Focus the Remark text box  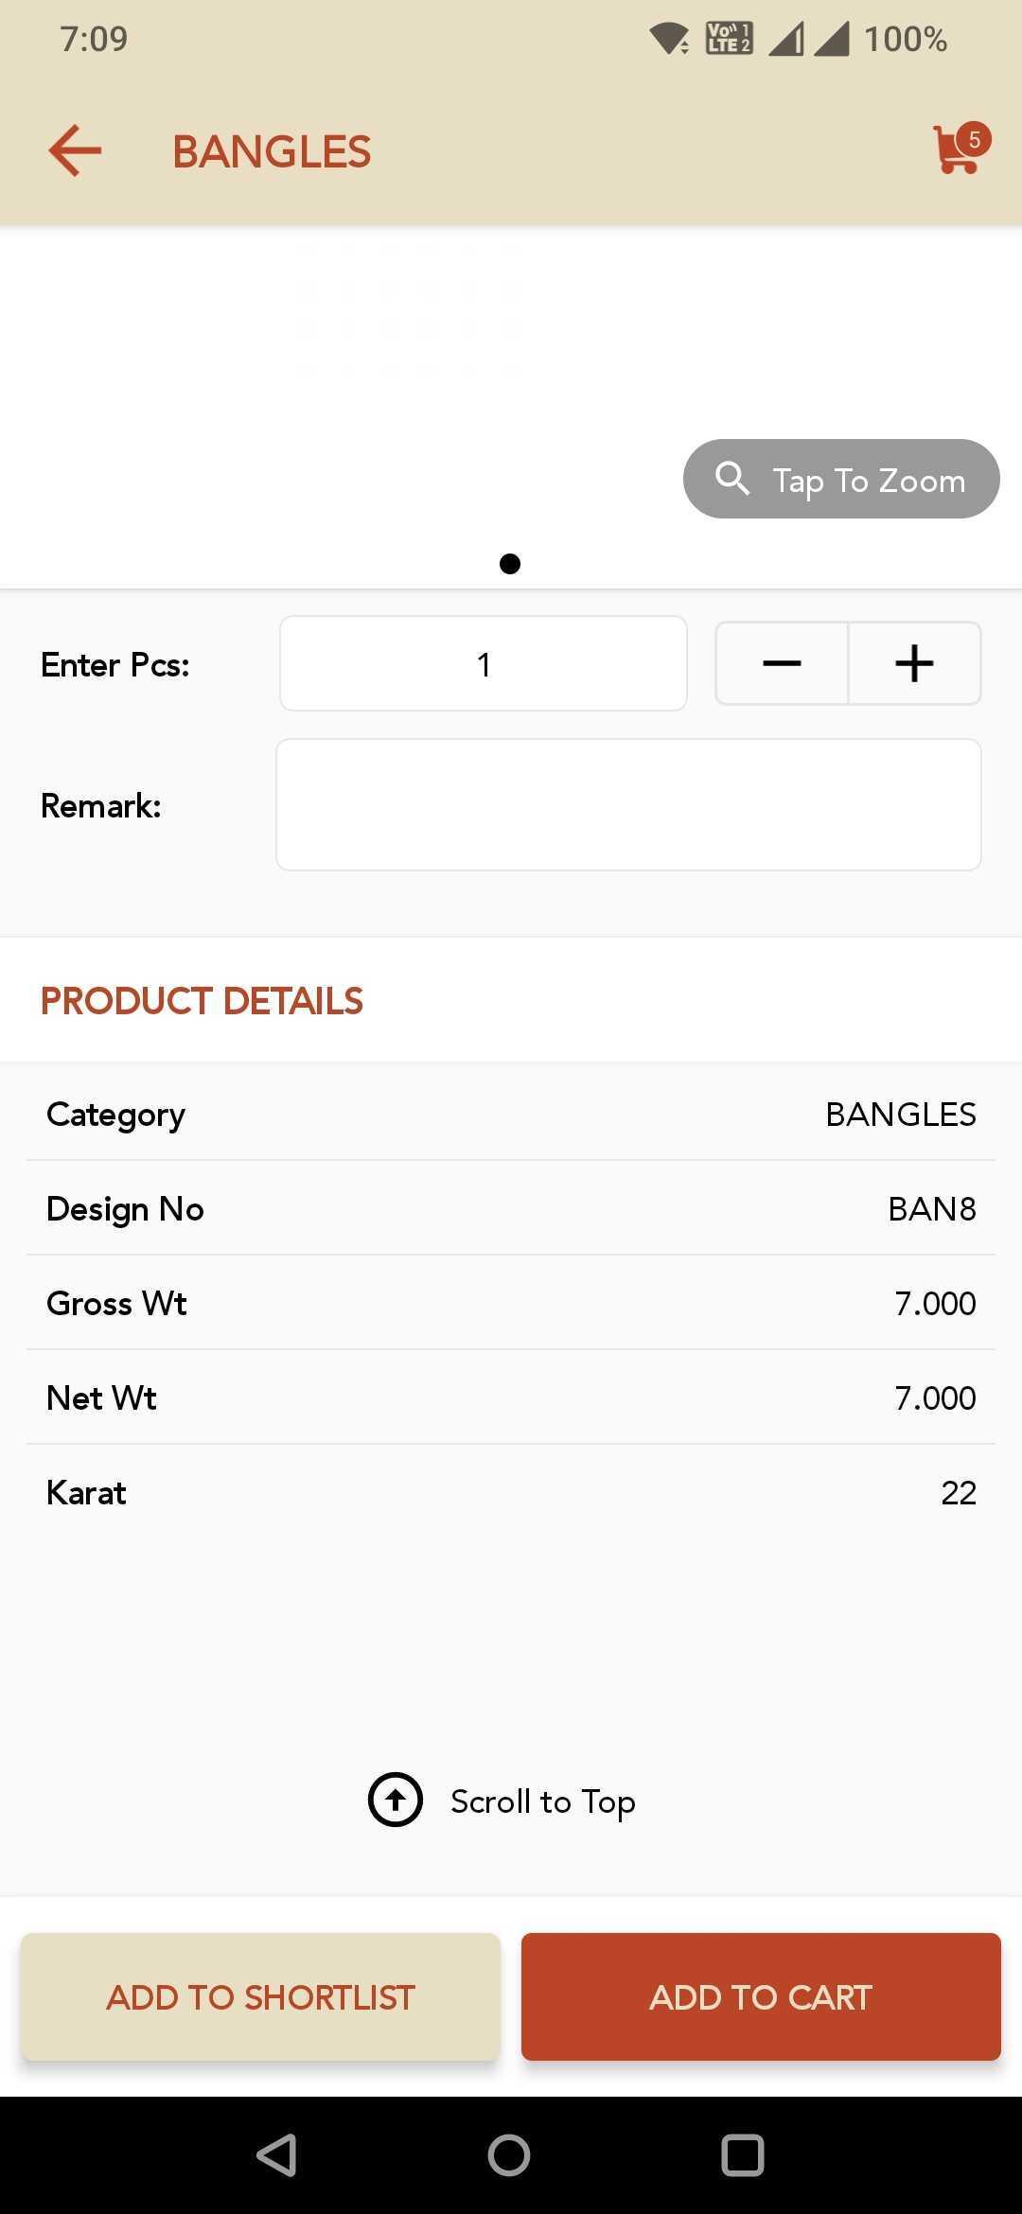point(628,804)
